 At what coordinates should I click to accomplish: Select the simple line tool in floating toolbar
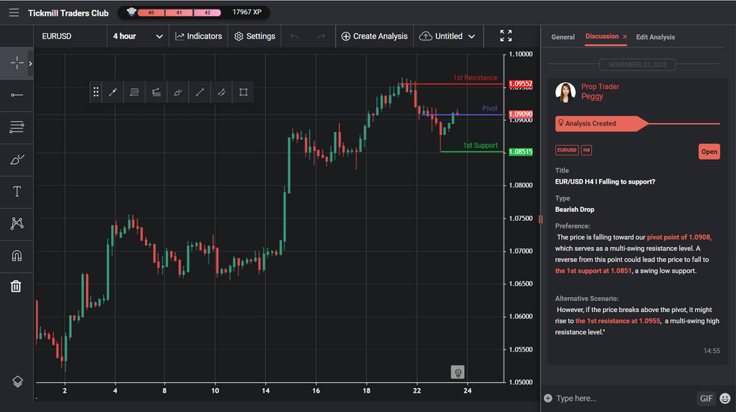pos(200,92)
